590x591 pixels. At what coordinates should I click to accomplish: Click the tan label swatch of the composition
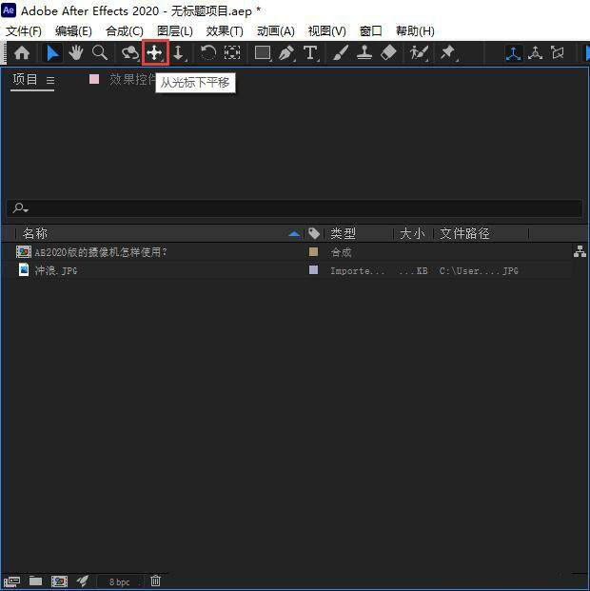point(313,251)
